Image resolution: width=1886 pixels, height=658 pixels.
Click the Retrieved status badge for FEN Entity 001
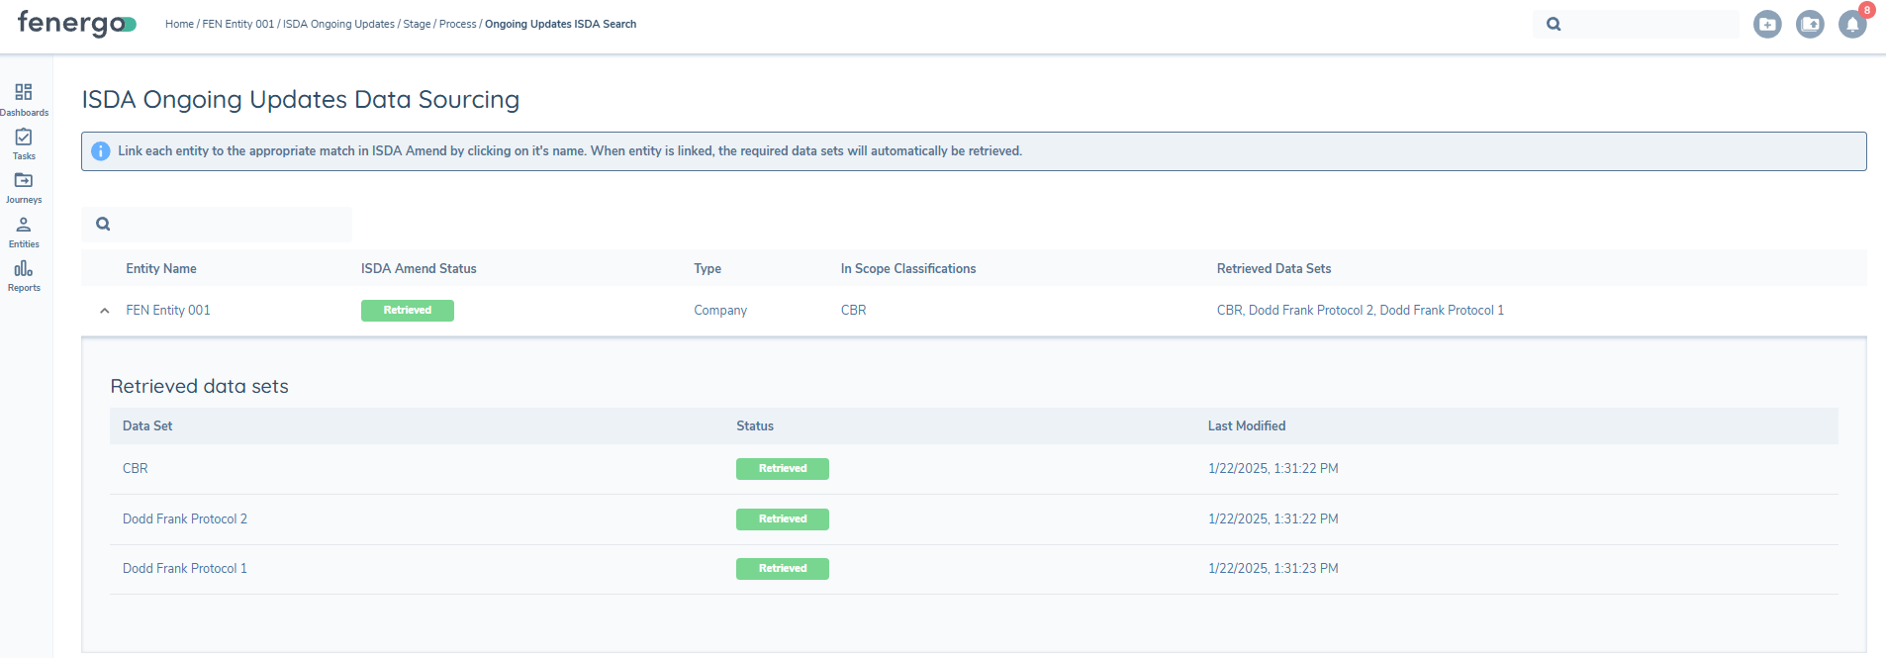point(408,311)
